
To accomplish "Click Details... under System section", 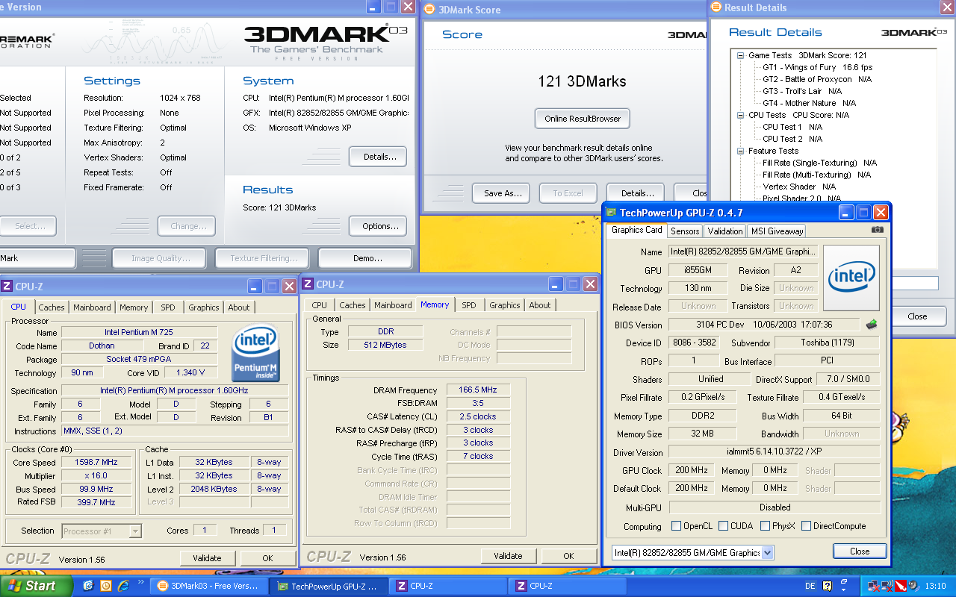I will pyautogui.click(x=378, y=157).
